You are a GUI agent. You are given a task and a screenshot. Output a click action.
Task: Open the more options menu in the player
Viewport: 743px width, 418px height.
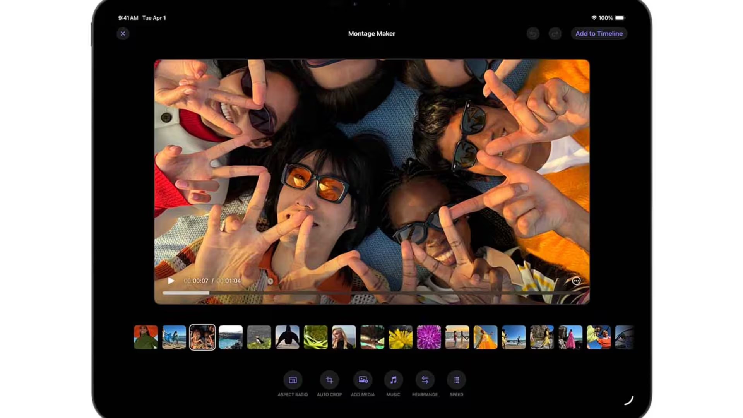(x=576, y=281)
